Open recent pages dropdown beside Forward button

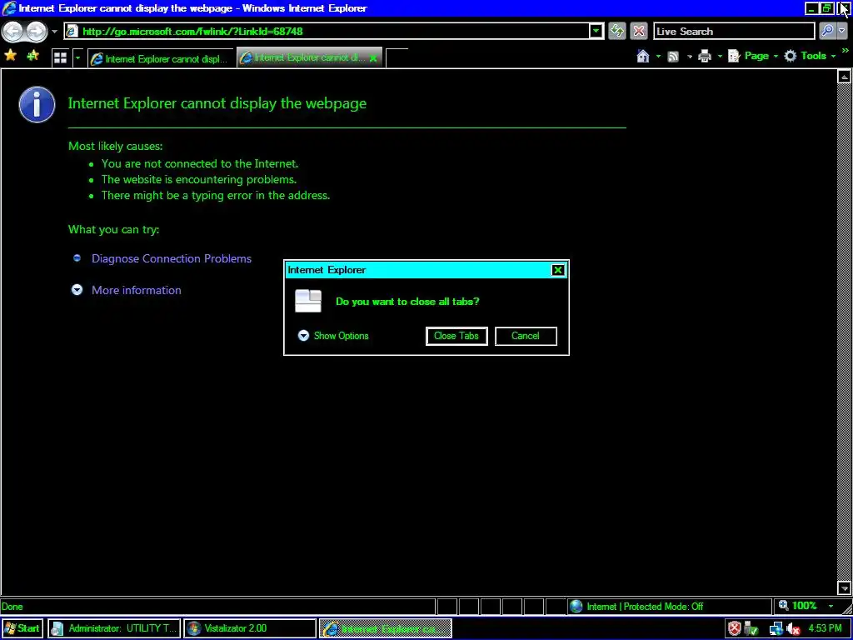pos(54,32)
